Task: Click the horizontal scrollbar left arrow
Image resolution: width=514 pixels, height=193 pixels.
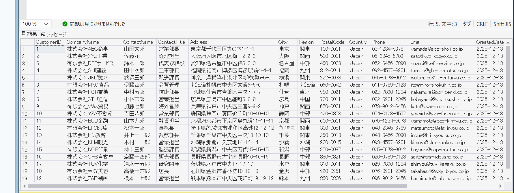Action: click(24, 186)
